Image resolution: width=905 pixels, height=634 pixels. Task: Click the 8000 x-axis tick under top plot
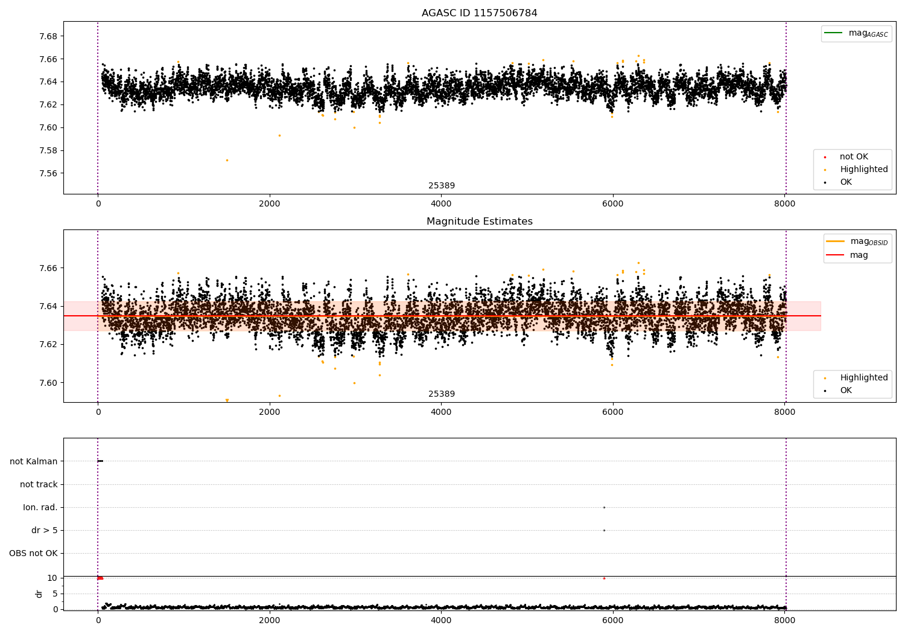[x=784, y=204]
